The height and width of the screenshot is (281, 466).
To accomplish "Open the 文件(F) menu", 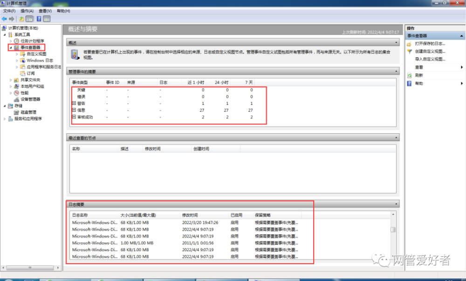I will 9,11.
